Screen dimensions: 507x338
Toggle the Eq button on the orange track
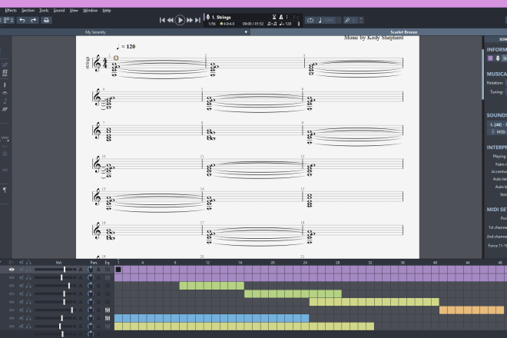pos(108,310)
